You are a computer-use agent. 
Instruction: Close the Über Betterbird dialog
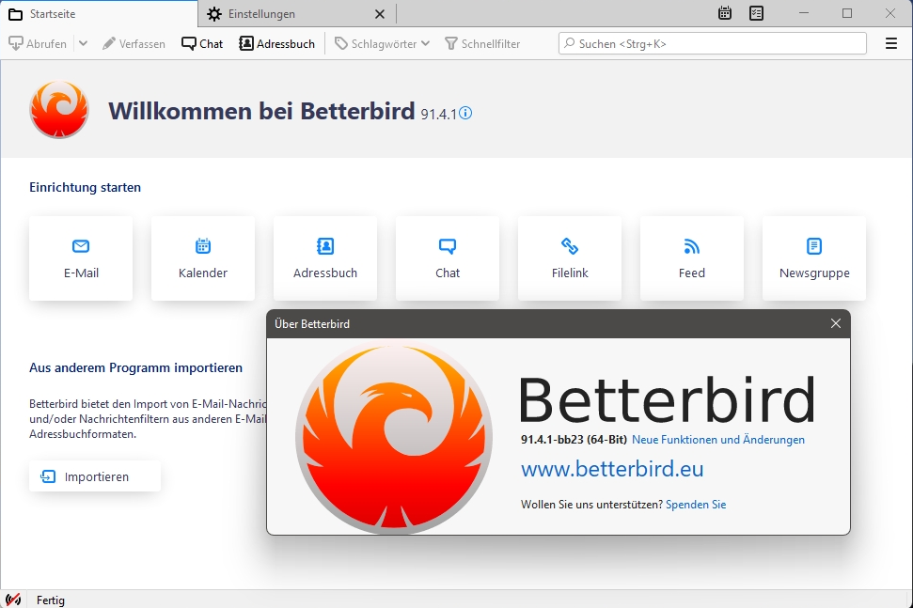[836, 323]
